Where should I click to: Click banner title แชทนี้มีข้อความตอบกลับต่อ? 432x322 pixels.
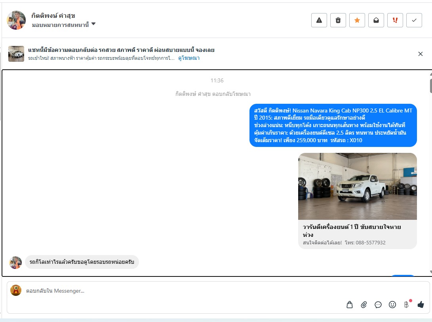[x=121, y=50]
